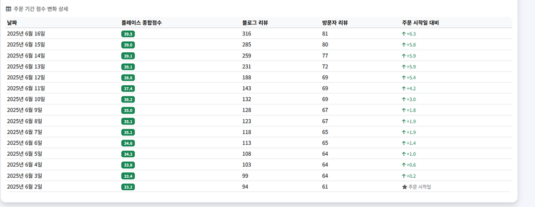Click the green up arrow beside +6.3
Viewport: 535px width, 207px height.
pyautogui.click(x=404, y=34)
